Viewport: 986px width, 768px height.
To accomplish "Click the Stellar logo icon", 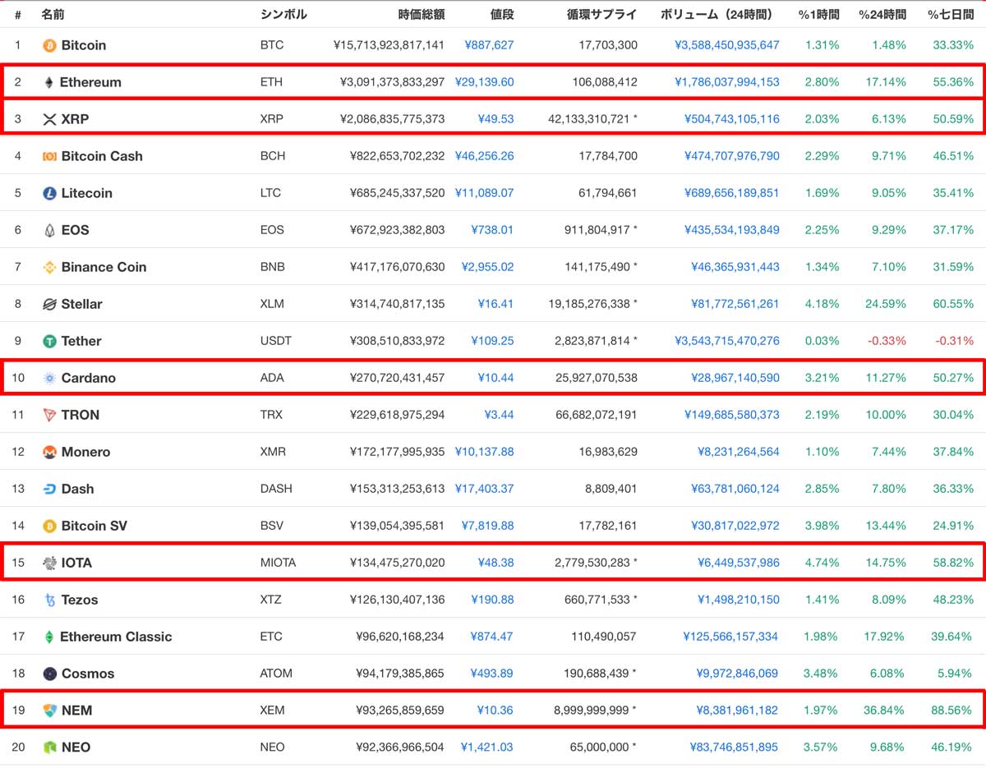I will 49,304.
